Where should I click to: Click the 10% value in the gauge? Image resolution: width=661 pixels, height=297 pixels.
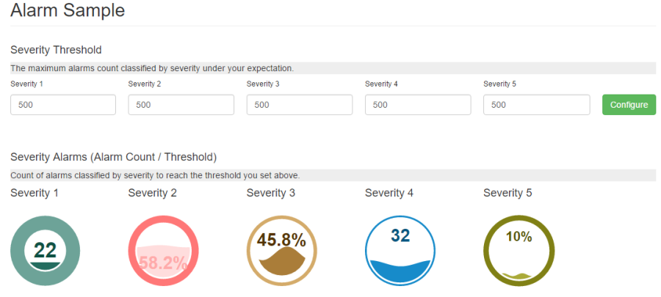519,236
